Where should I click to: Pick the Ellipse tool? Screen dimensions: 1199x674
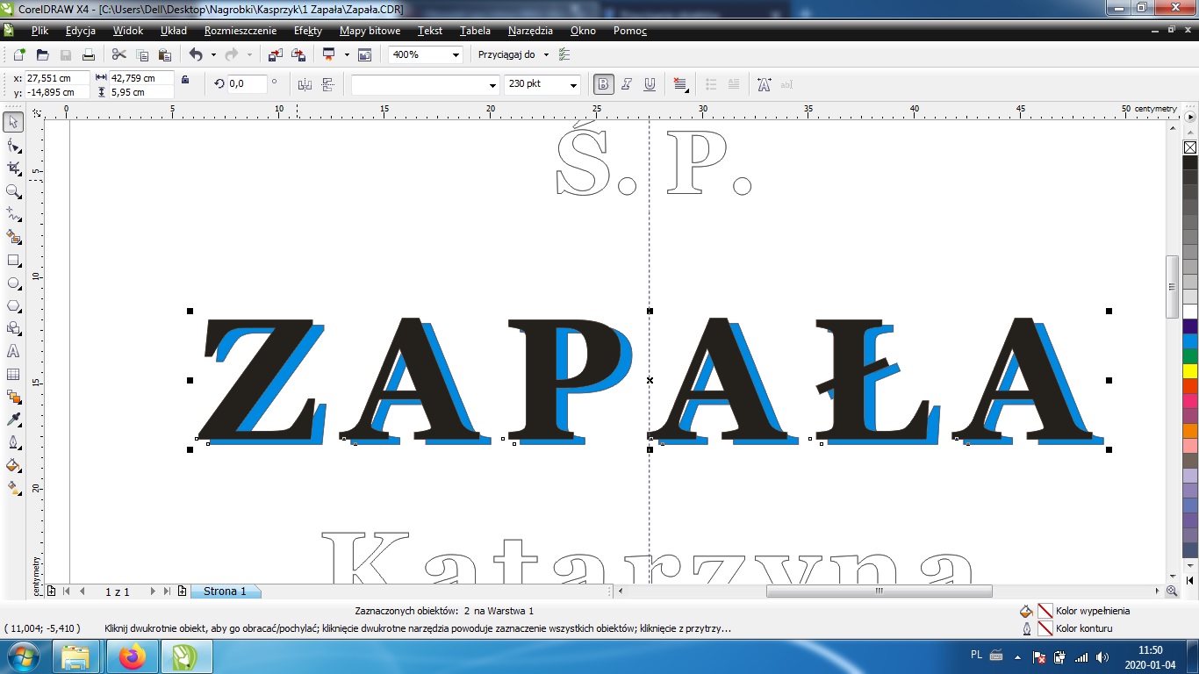[x=13, y=283]
